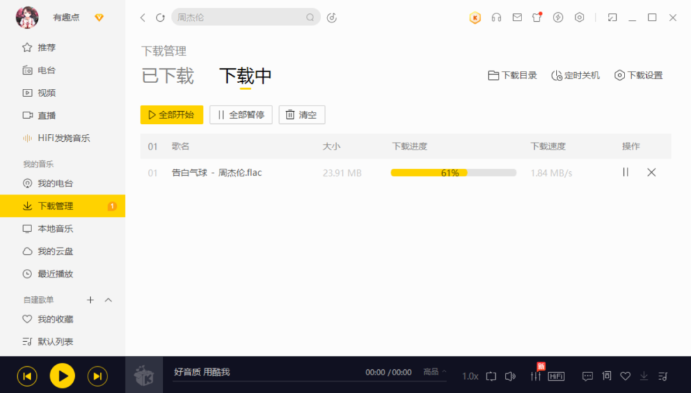Screen dimensions: 691x393
Task: Open the listen-together headphones icon
Action: (x=496, y=17)
